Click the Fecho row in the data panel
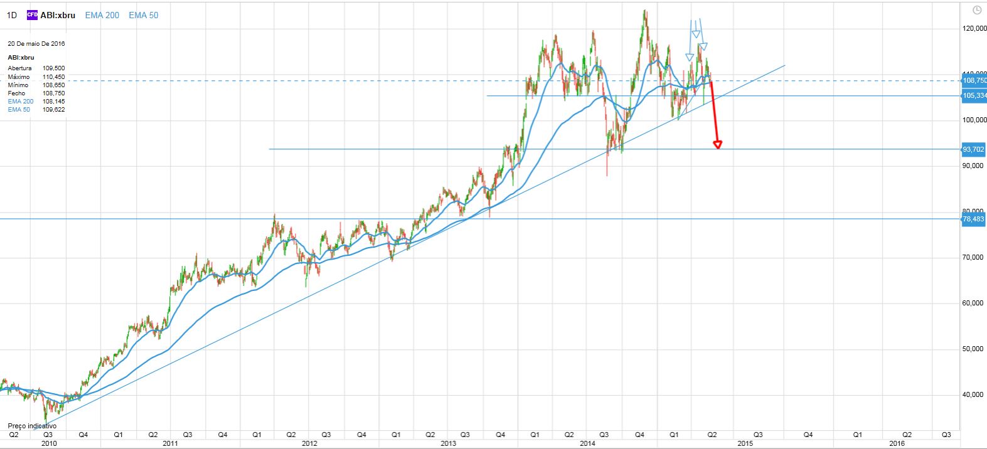The image size is (987, 449). [x=36, y=93]
